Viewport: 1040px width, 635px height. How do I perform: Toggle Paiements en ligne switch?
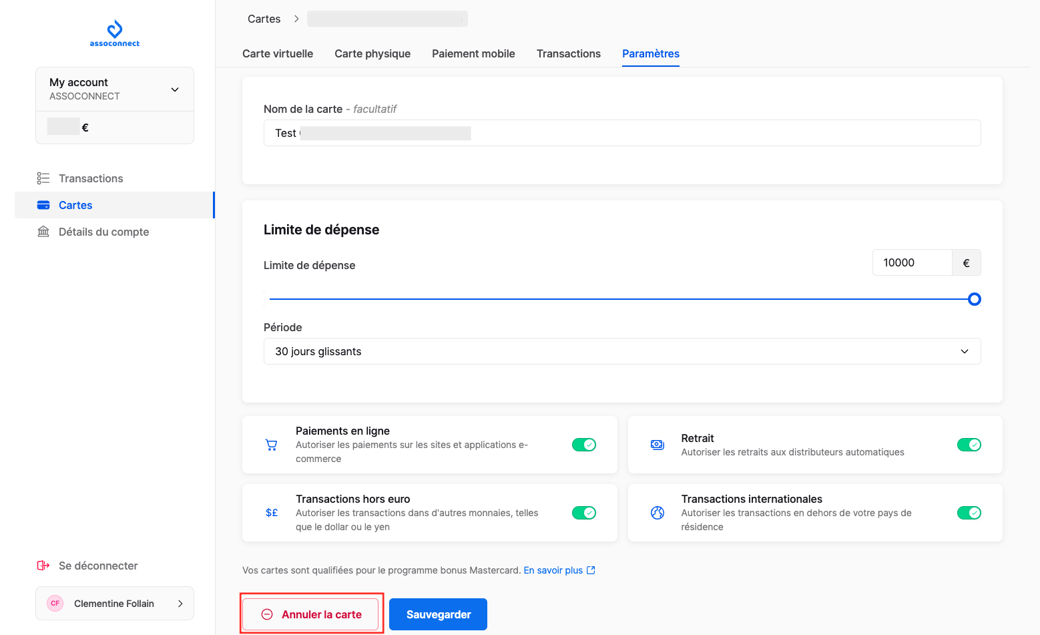tap(584, 445)
